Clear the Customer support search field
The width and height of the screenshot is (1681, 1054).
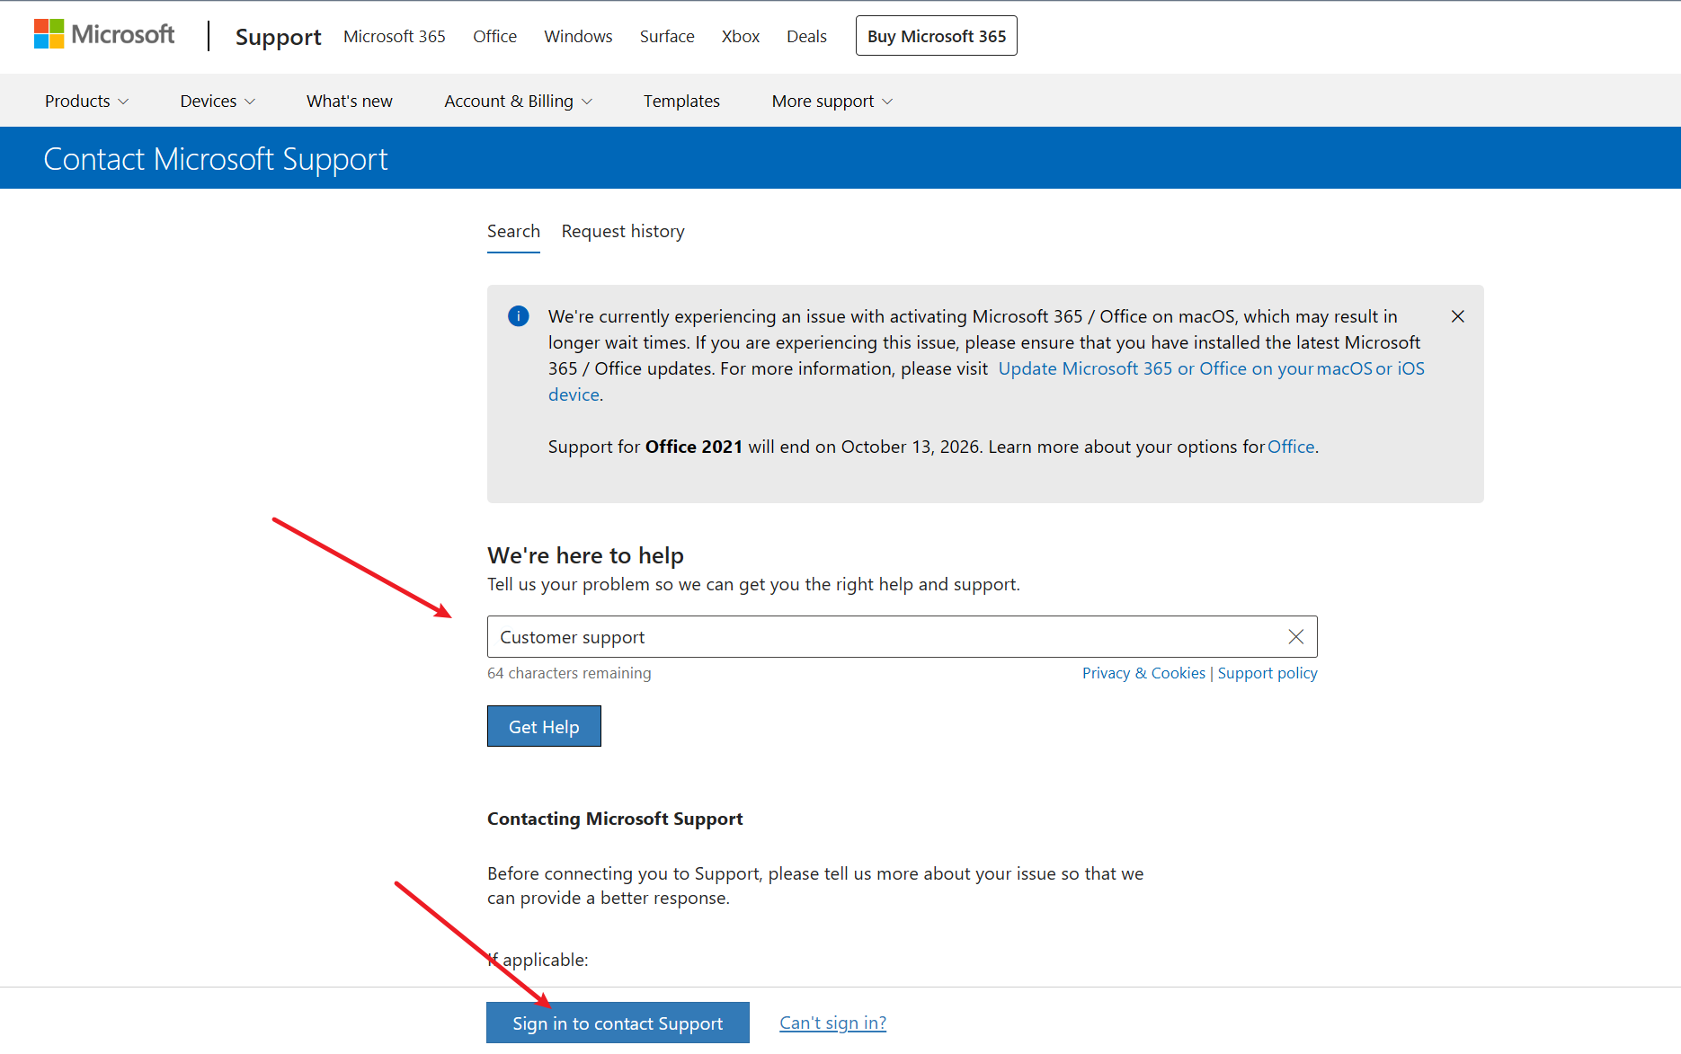click(x=1295, y=637)
